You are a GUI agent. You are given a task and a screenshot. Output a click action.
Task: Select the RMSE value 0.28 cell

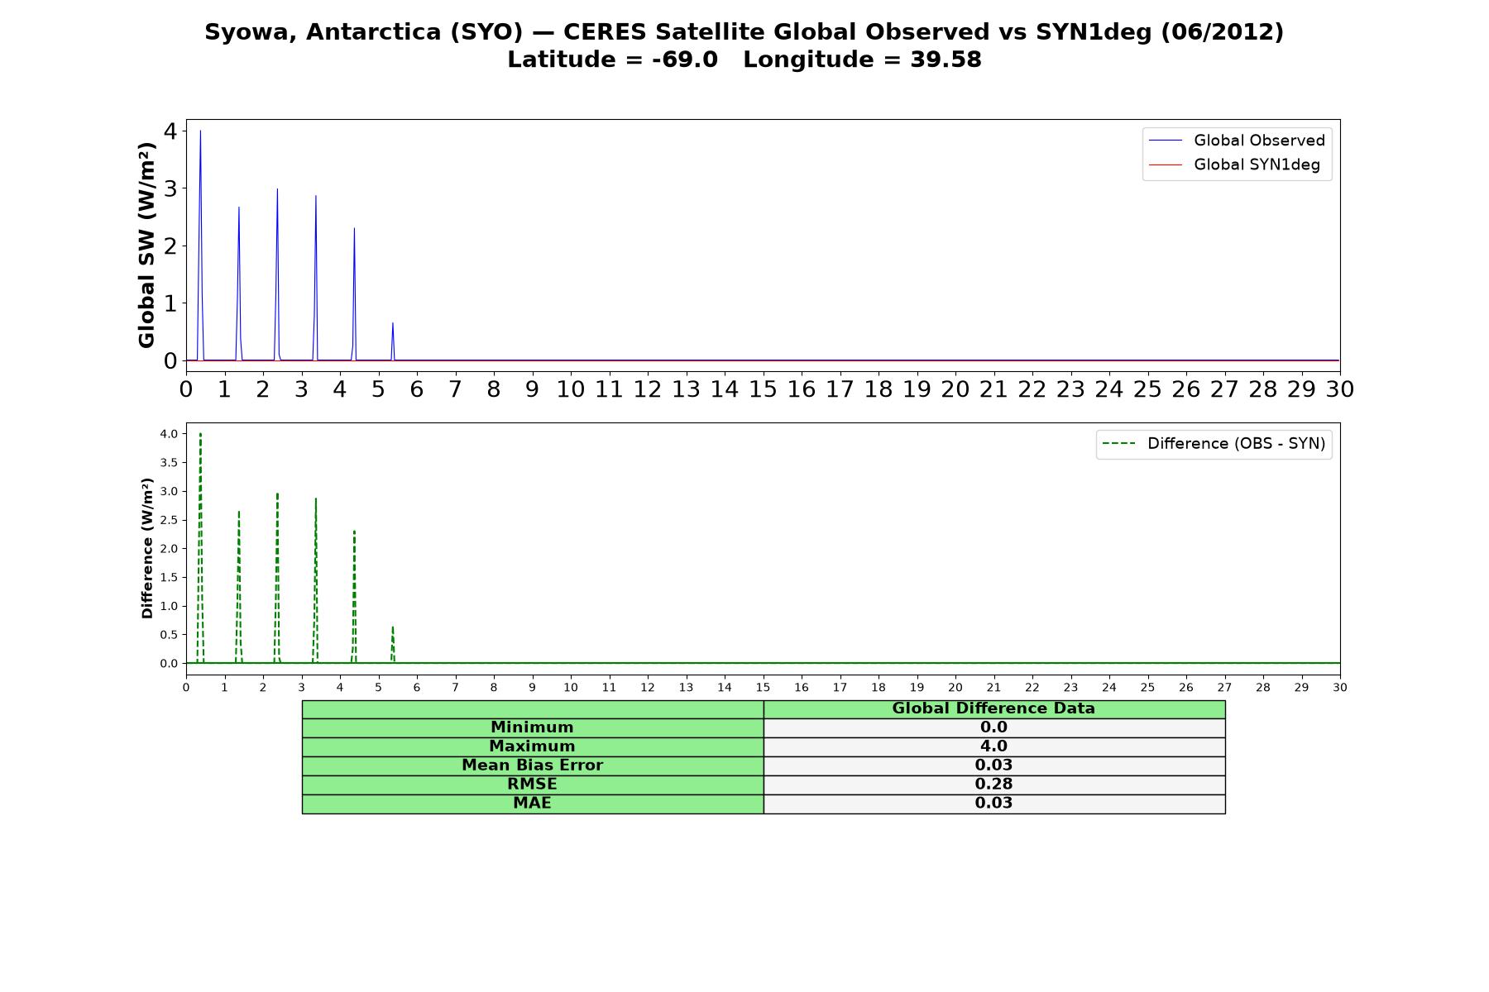coord(993,785)
